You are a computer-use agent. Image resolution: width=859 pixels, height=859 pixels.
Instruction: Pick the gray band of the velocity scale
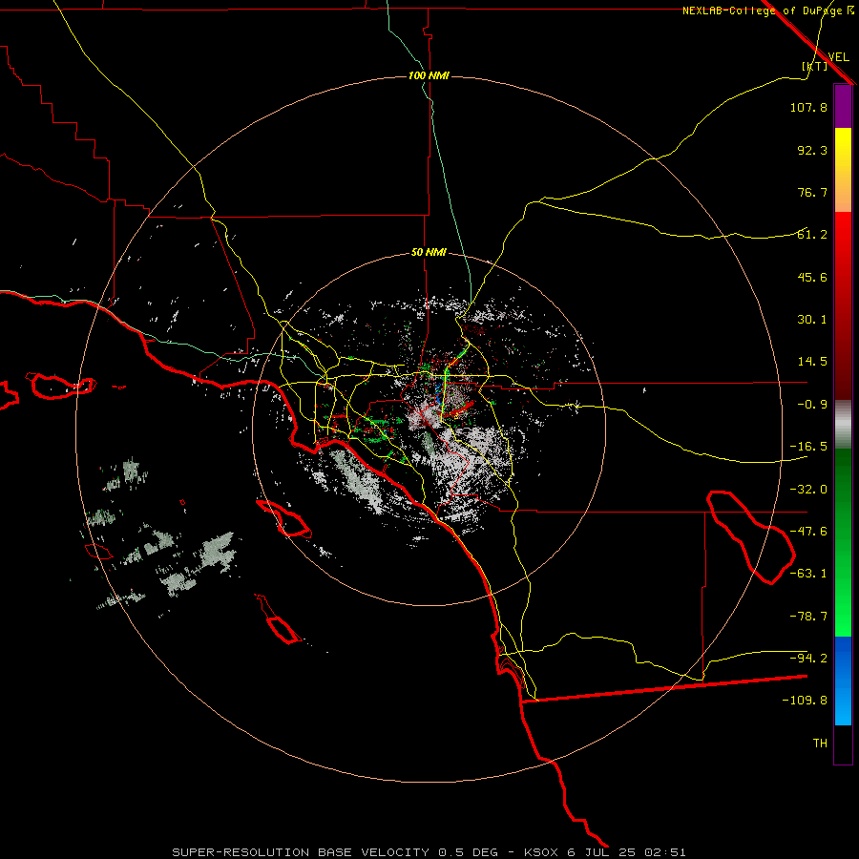pyautogui.click(x=843, y=424)
